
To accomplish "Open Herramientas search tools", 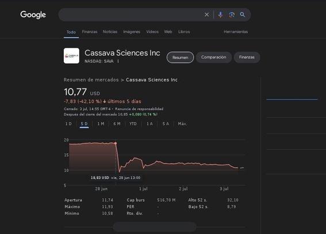I will tap(236, 32).
